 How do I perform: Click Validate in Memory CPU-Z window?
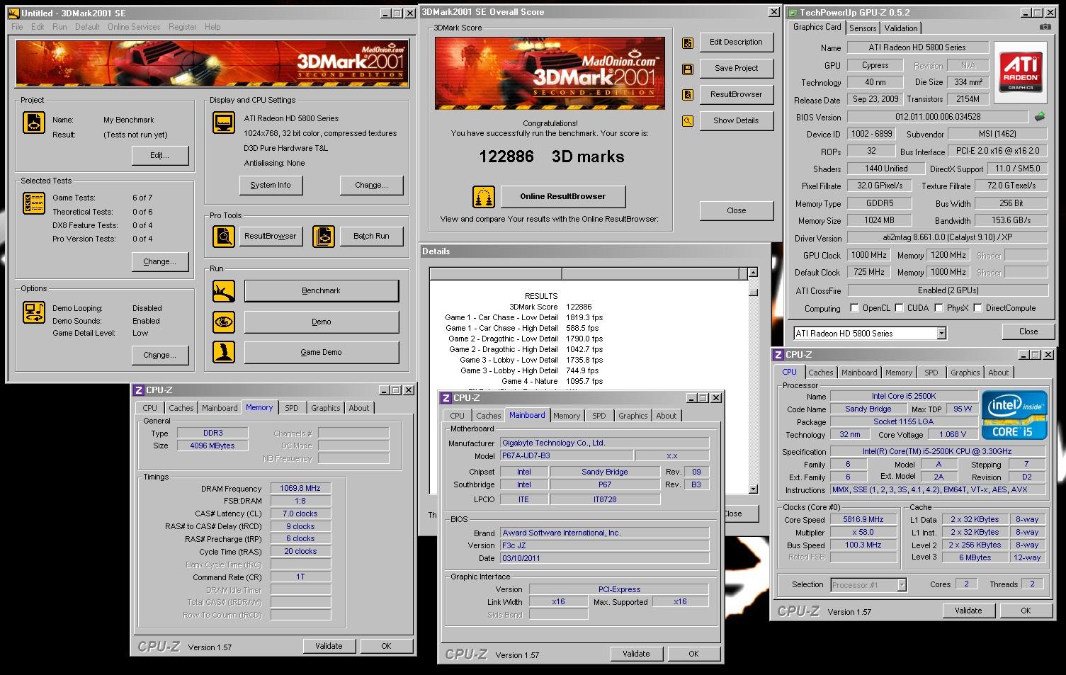pos(329,646)
